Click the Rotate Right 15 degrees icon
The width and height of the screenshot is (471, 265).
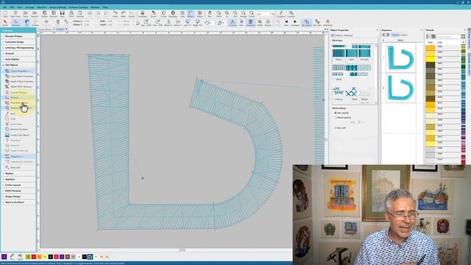point(197,23)
